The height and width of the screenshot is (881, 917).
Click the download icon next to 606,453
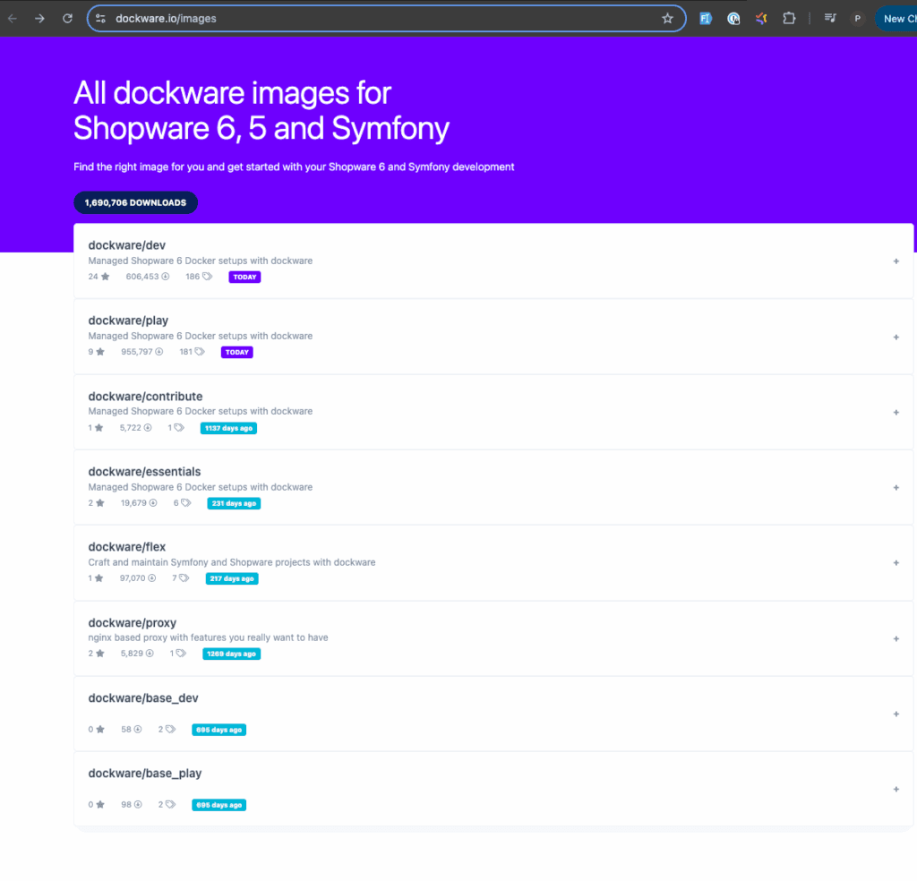tap(166, 277)
